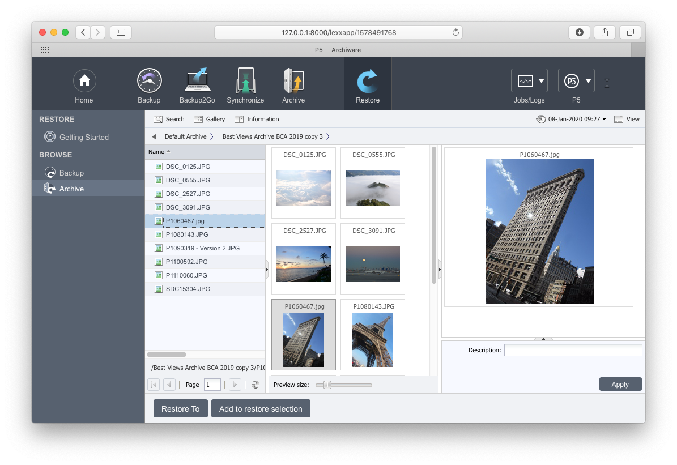Open the Archive module in top toolbar
This screenshot has width=677, height=465.
pyautogui.click(x=293, y=81)
